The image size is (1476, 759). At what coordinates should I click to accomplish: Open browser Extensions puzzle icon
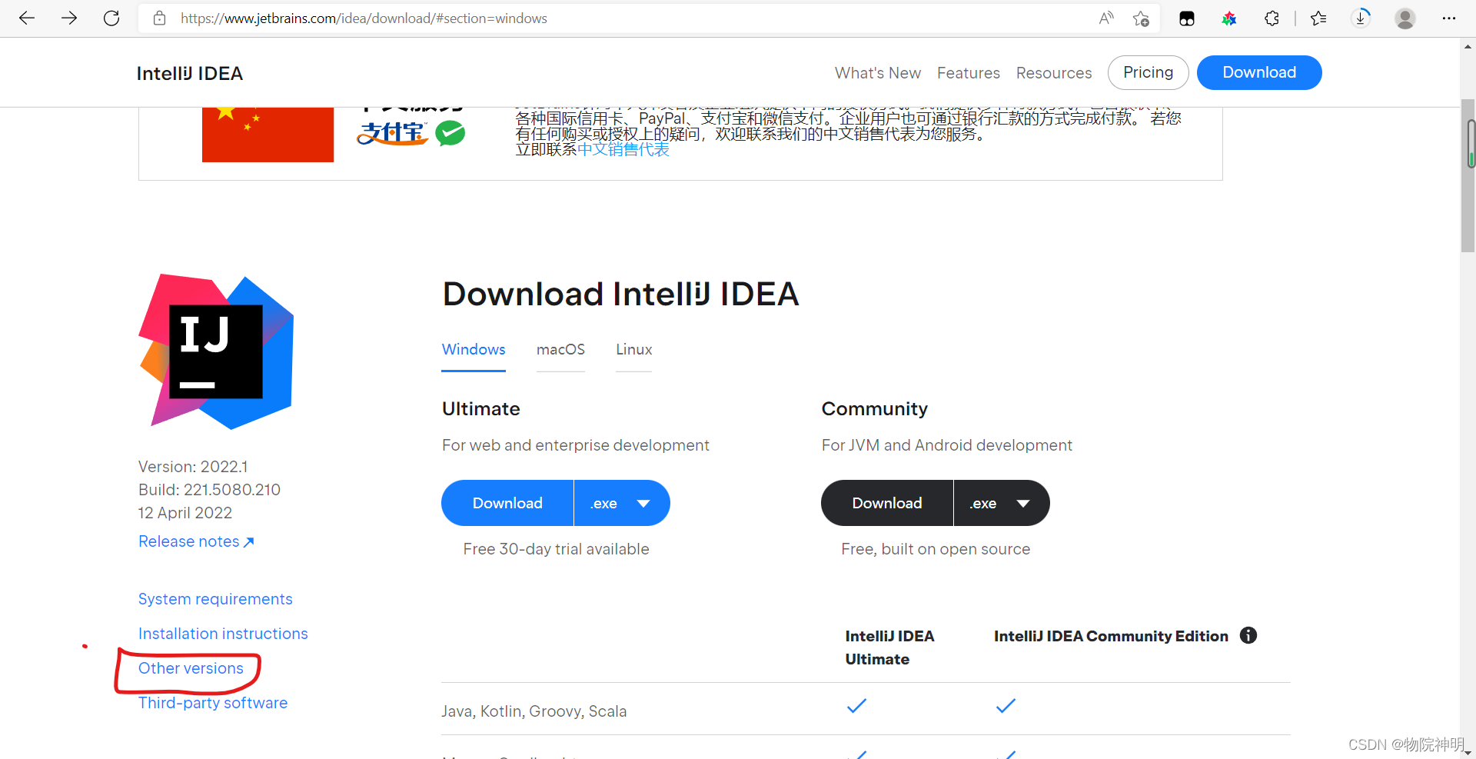1272,18
